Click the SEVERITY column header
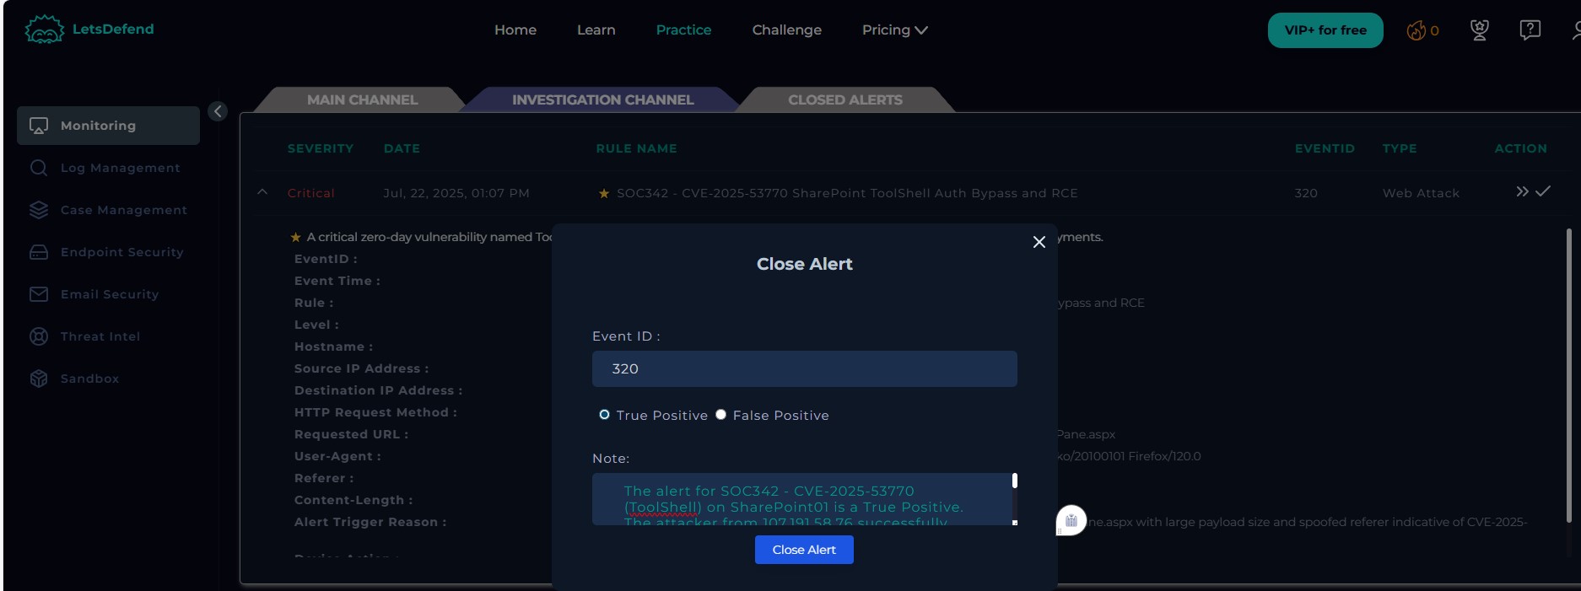Screen dimensions: 1581x591 coord(321,148)
